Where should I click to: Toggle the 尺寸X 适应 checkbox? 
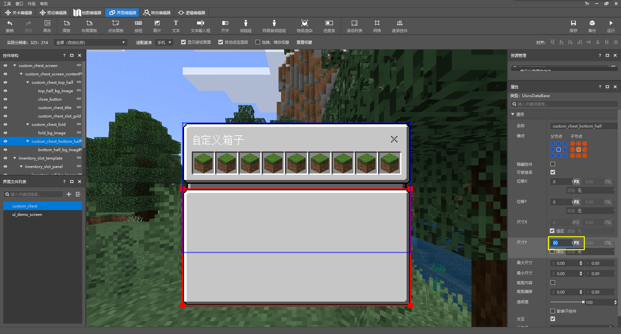(x=552, y=231)
